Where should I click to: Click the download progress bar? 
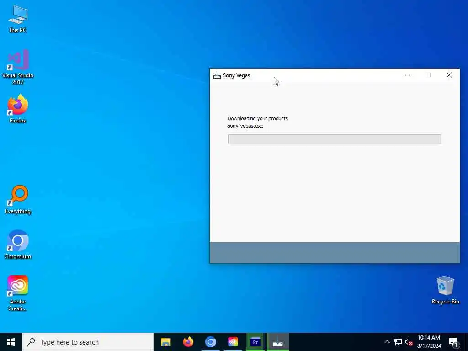coord(335,139)
